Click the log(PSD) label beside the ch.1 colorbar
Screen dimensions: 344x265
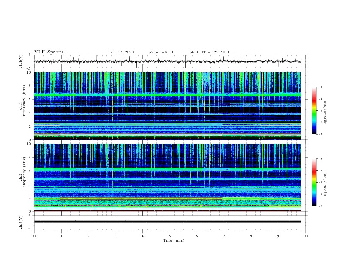pyautogui.click(x=325, y=113)
